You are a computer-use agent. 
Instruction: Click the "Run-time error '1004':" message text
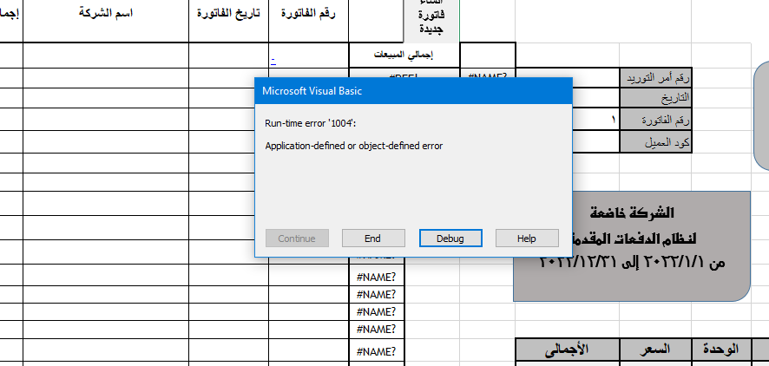311,123
